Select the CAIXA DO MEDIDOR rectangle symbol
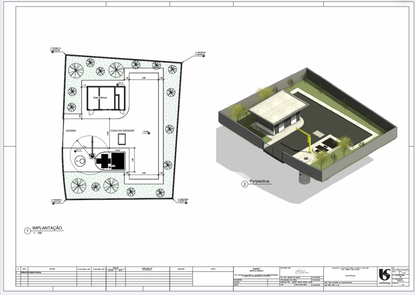The height and width of the screenshot is (295, 415). coord(122,139)
